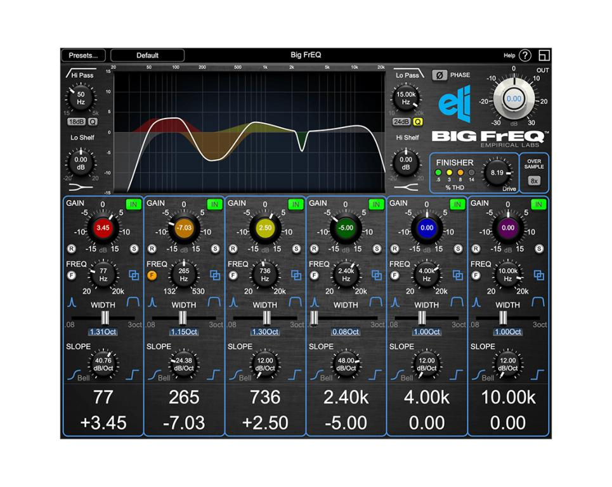Click the green -5.00 gain knob

click(346, 228)
